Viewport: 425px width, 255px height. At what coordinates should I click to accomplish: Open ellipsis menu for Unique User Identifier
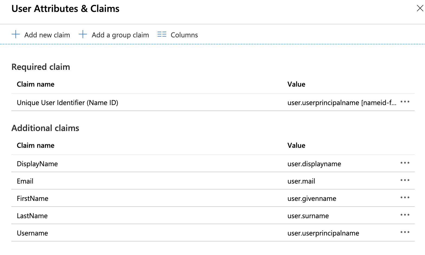[x=405, y=102]
